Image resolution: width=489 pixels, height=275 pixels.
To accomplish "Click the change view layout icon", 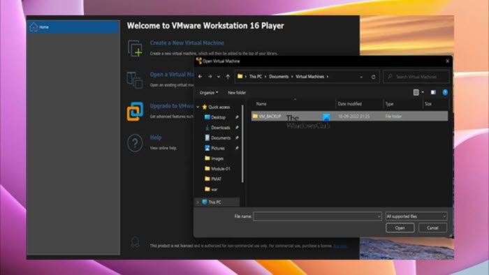I will [416, 92].
